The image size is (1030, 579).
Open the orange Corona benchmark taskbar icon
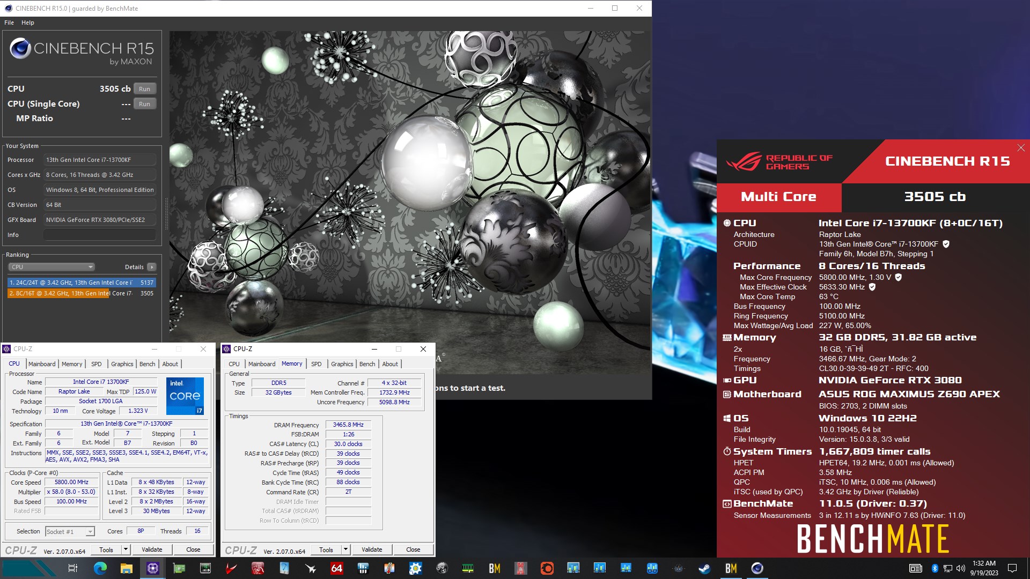tap(547, 568)
